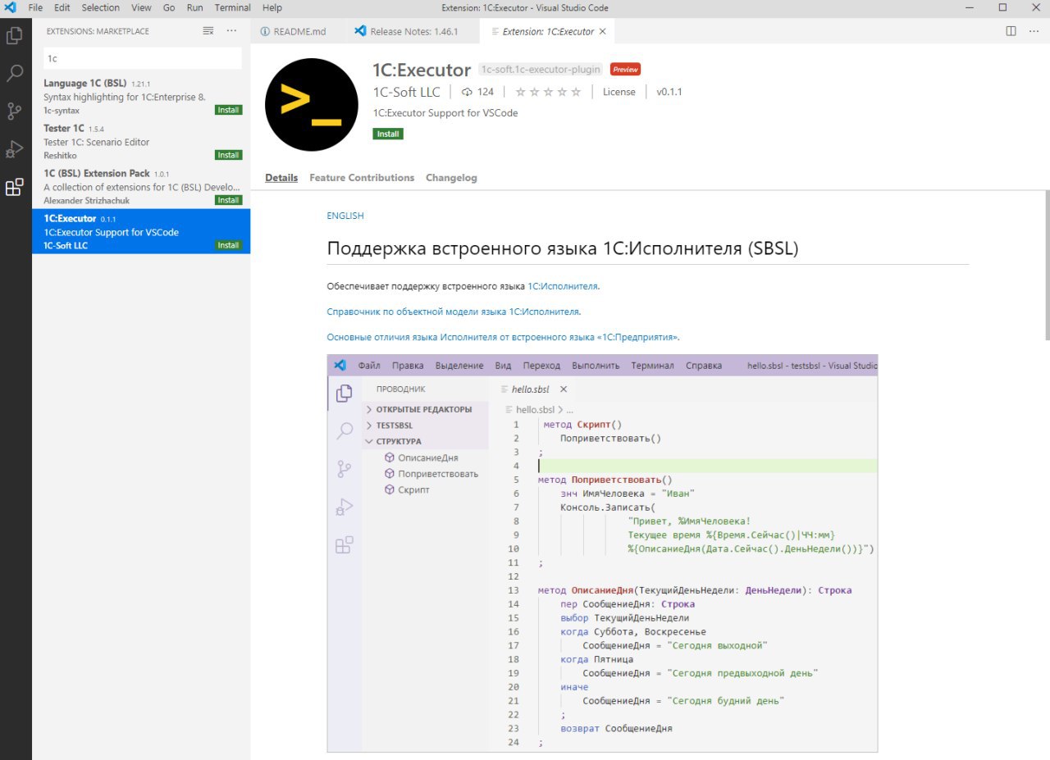This screenshot has width=1050, height=760.
Task: Click the extensions search field
Action: (143, 58)
